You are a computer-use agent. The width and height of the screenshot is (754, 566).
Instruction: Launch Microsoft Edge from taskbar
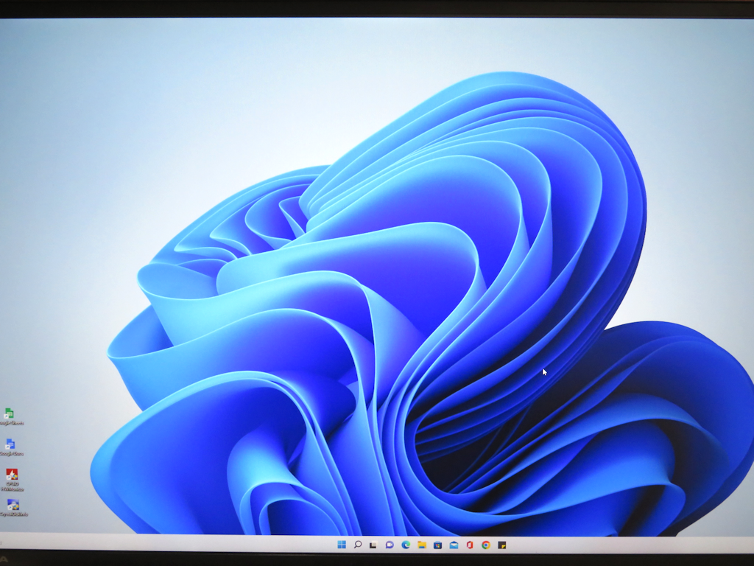(x=406, y=545)
